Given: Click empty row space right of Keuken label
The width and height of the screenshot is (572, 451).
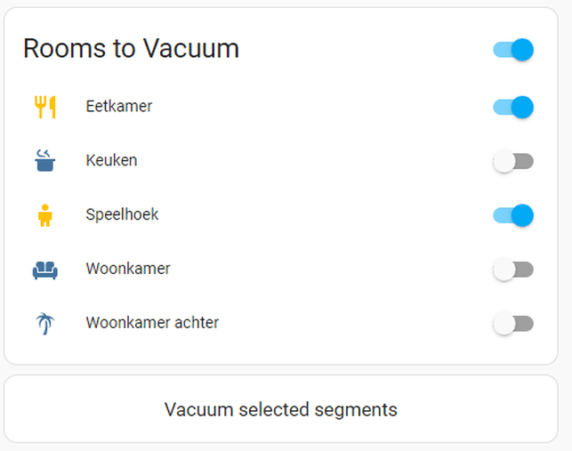Looking at the screenshot, I should click(x=314, y=160).
